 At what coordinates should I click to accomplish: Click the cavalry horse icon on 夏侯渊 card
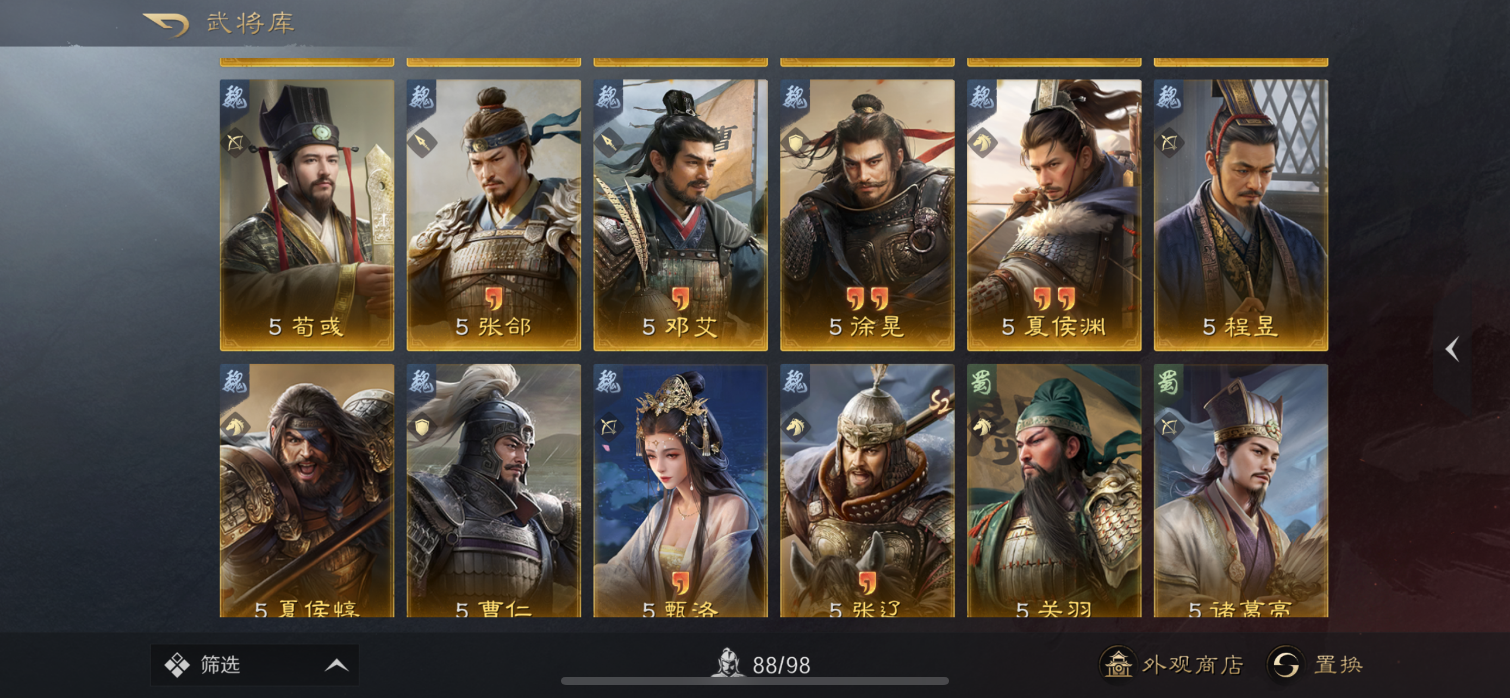point(982,142)
